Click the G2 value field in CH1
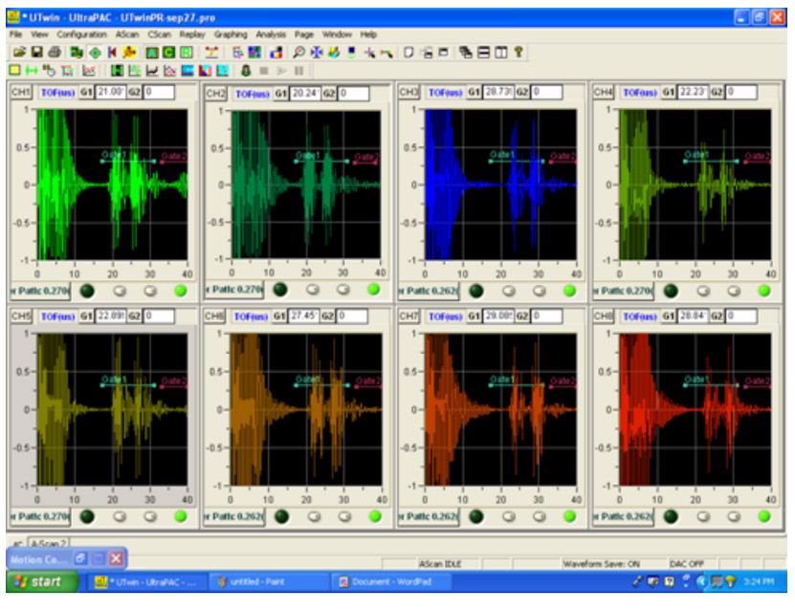The height and width of the screenshot is (610, 795). 159,93
